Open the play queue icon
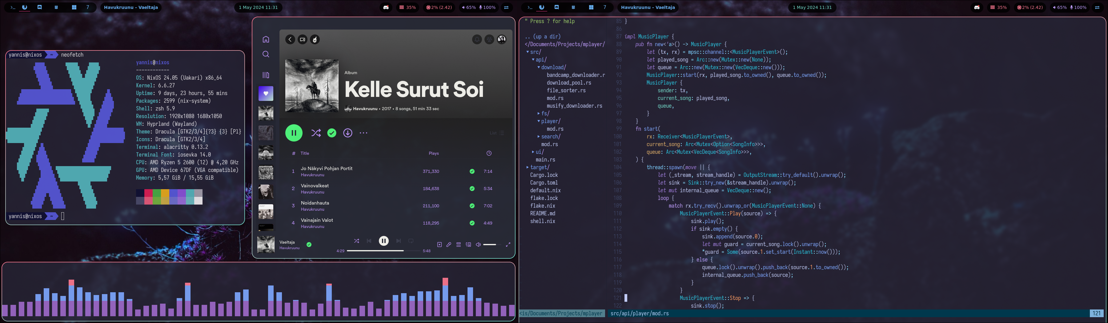 point(459,245)
